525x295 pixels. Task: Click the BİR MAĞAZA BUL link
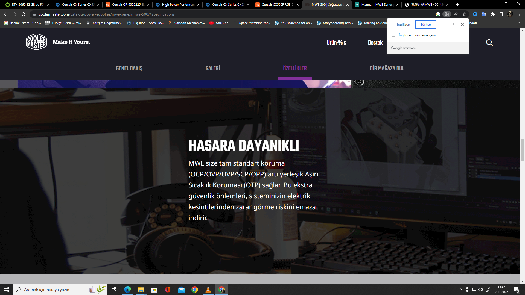(x=387, y=68)
